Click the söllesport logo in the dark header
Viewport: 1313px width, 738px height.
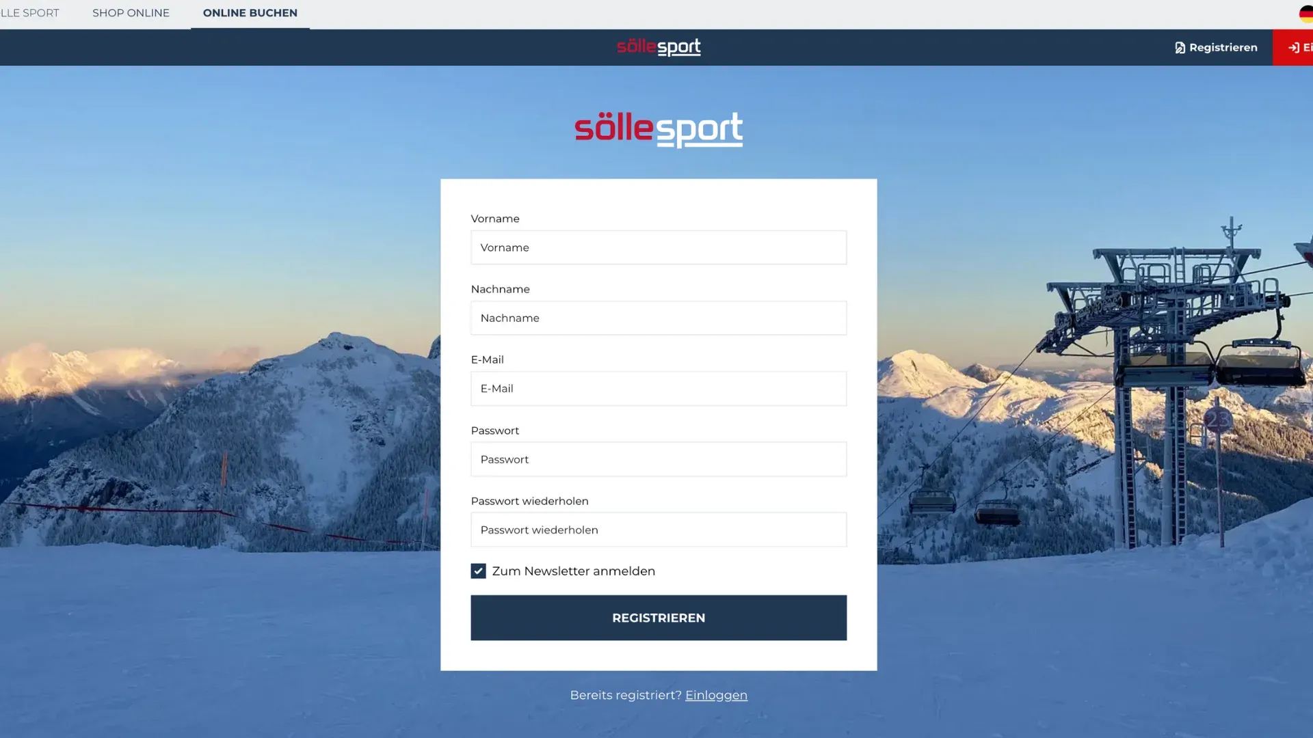pyautogui.click(x=659, y=46)
